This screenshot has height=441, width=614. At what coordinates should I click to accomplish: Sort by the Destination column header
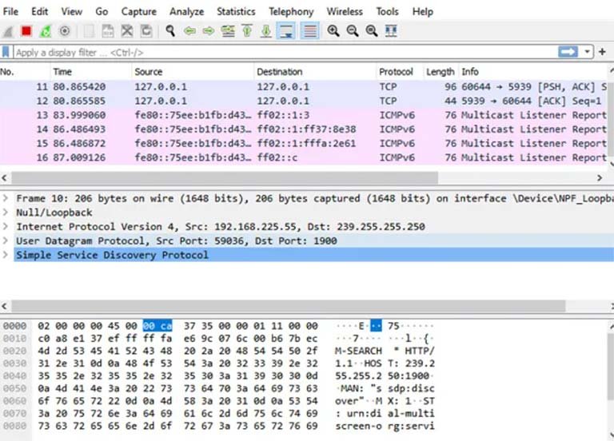coord(315,72)
